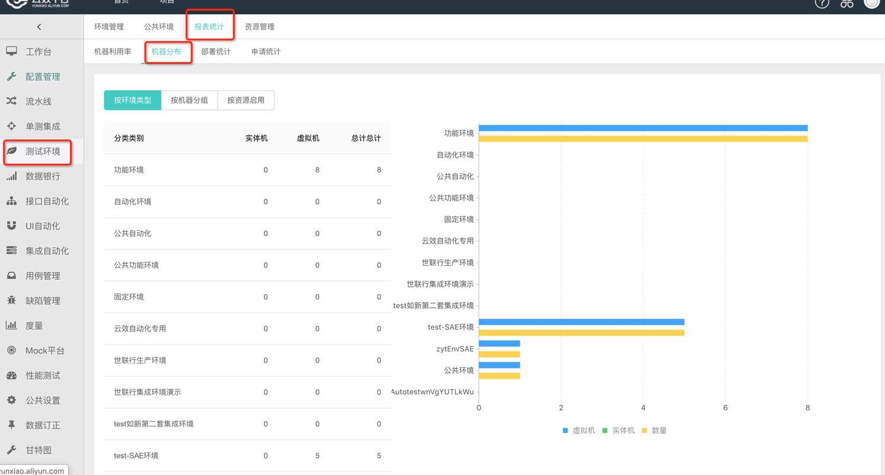Click the blue 功能环境 bar in chart
Image resolution: width=885 pixels, height=475 pixels.
(x=643, y=128)
